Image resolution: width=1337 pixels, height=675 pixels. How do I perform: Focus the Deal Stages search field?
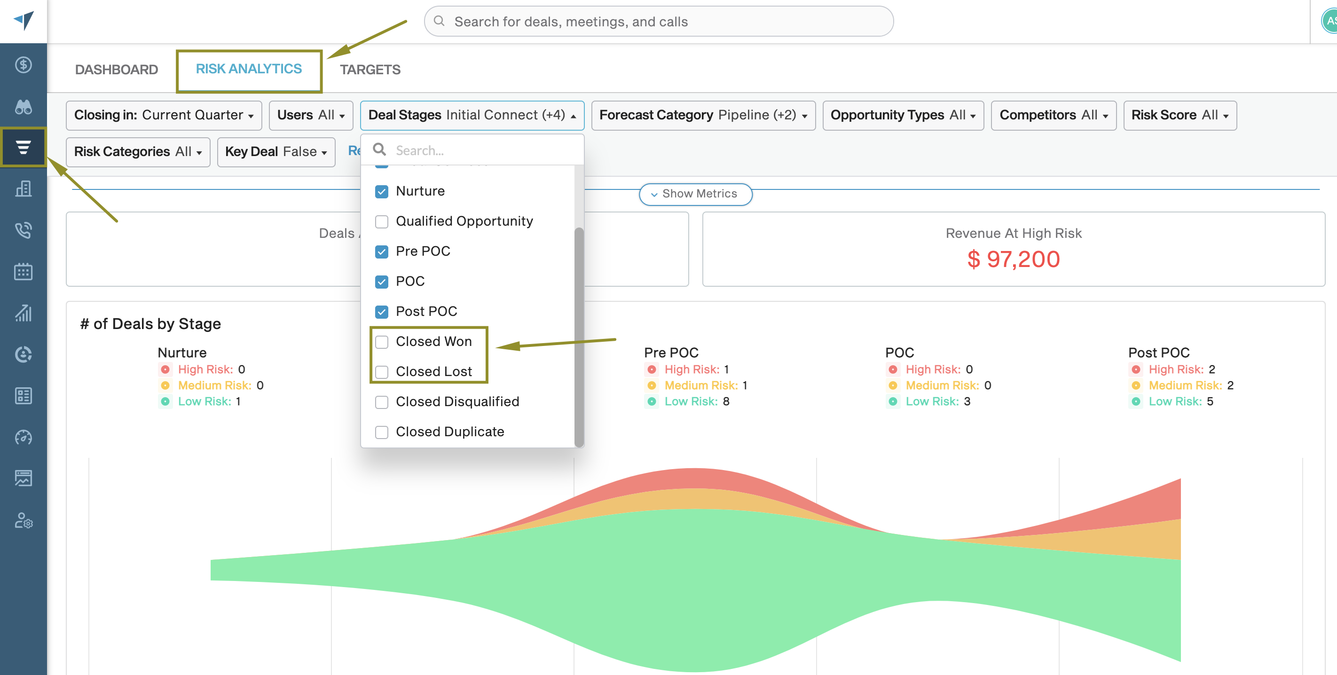pos(472,150)
